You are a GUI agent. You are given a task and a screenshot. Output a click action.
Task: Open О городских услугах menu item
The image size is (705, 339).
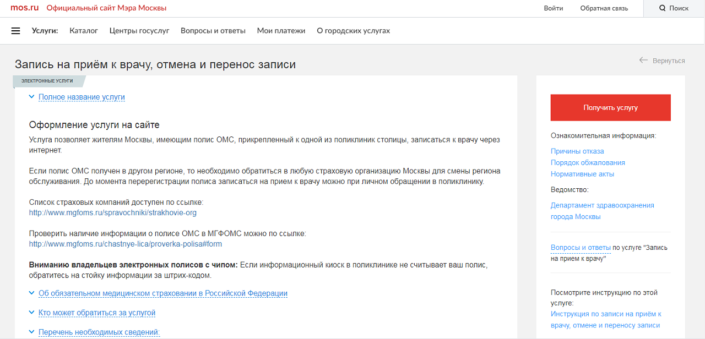pos(353,31)
